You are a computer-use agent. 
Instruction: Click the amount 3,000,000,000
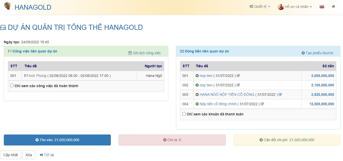point(323,76)
